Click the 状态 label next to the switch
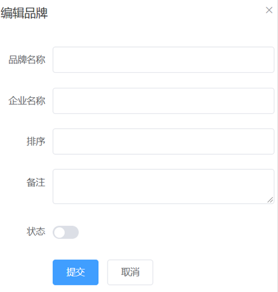Screen dimensions: 278x292 tap(36, 232)
